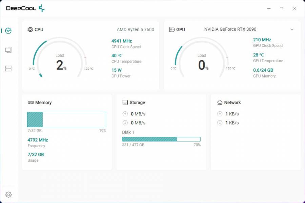Click the Disk 1 label

pyautogui.click(x=128, y=132)
